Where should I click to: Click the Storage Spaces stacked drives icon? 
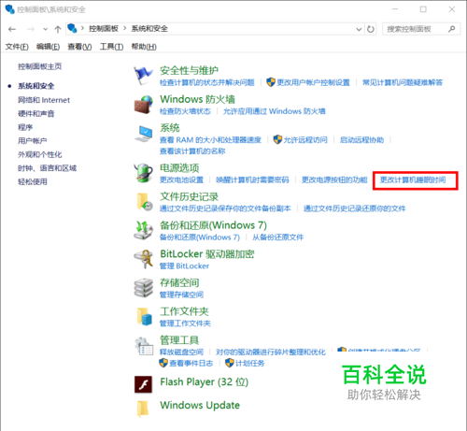[144, 288]
